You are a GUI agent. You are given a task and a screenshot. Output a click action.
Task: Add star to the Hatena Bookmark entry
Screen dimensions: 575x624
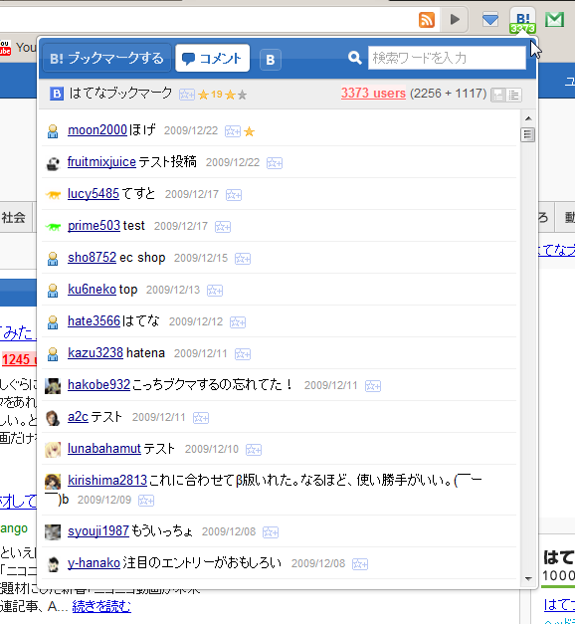[x=187, y=95]
